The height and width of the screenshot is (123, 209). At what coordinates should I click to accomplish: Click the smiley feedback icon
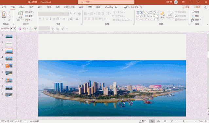pos(206,7)
